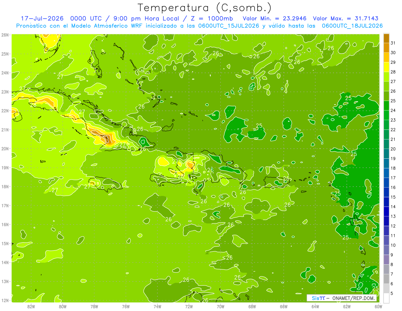Viewport: 402px width, 311px height.
Task: Click the "20N" latitude label
Action: tap(5, 149)
